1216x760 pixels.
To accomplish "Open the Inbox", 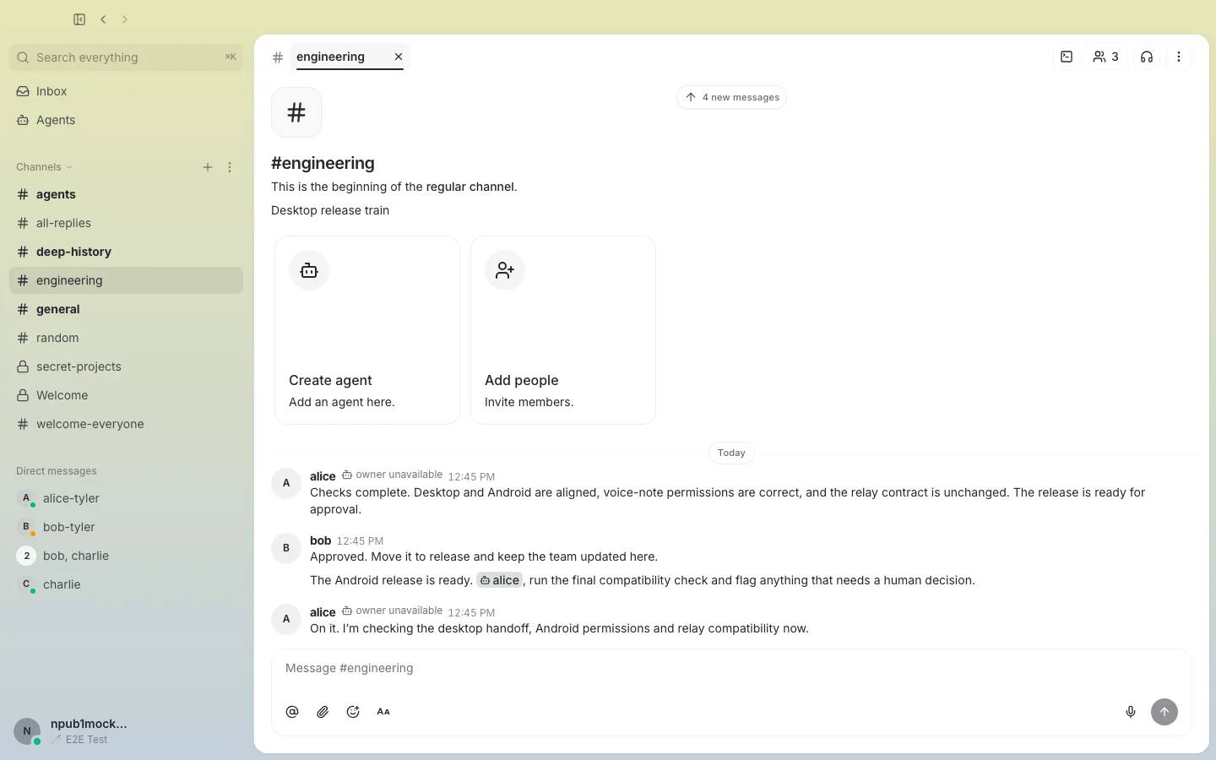I will tap(126, 91).
